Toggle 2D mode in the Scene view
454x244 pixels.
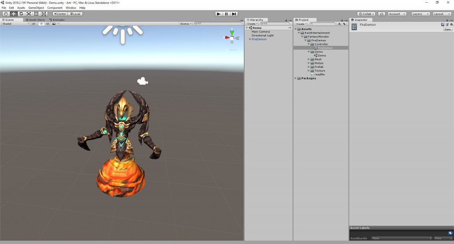point(34,24)
